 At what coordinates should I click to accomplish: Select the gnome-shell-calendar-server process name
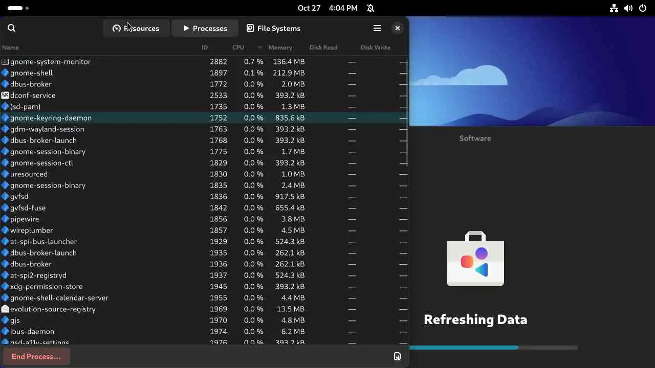pos(59,297)
